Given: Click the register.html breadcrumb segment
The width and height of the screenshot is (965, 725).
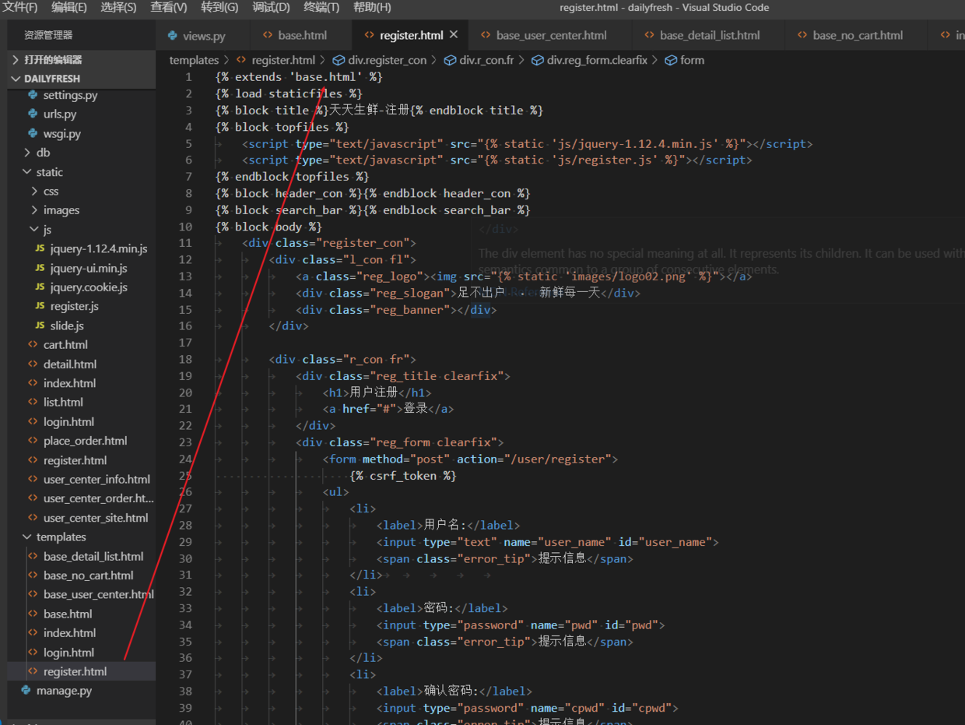Looking at the screenshot, I should click(x=283, y=60).
